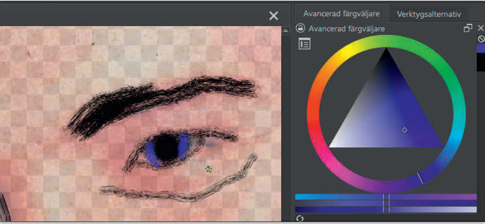Close the Avancerad färgväljare docker
The height and width of the screenshot is (224, 485).
(481, 28)
